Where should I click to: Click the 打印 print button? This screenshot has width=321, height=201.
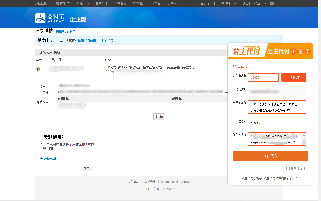click(159, 117)
